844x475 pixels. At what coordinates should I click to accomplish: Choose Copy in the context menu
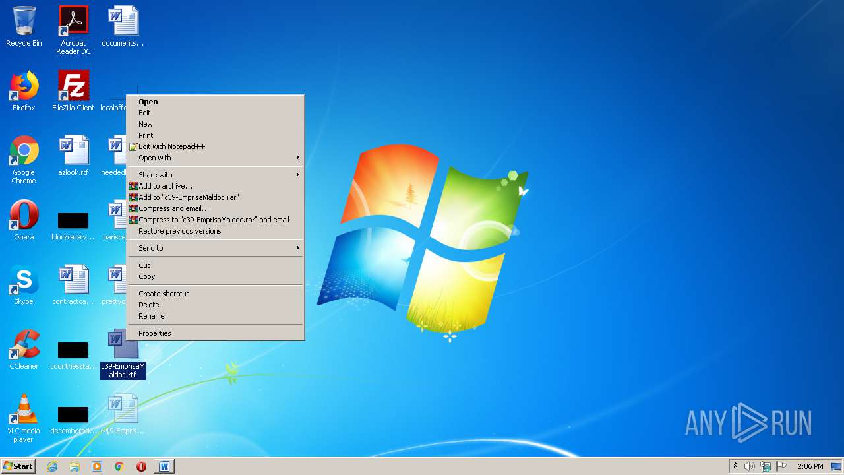(216, 276)
